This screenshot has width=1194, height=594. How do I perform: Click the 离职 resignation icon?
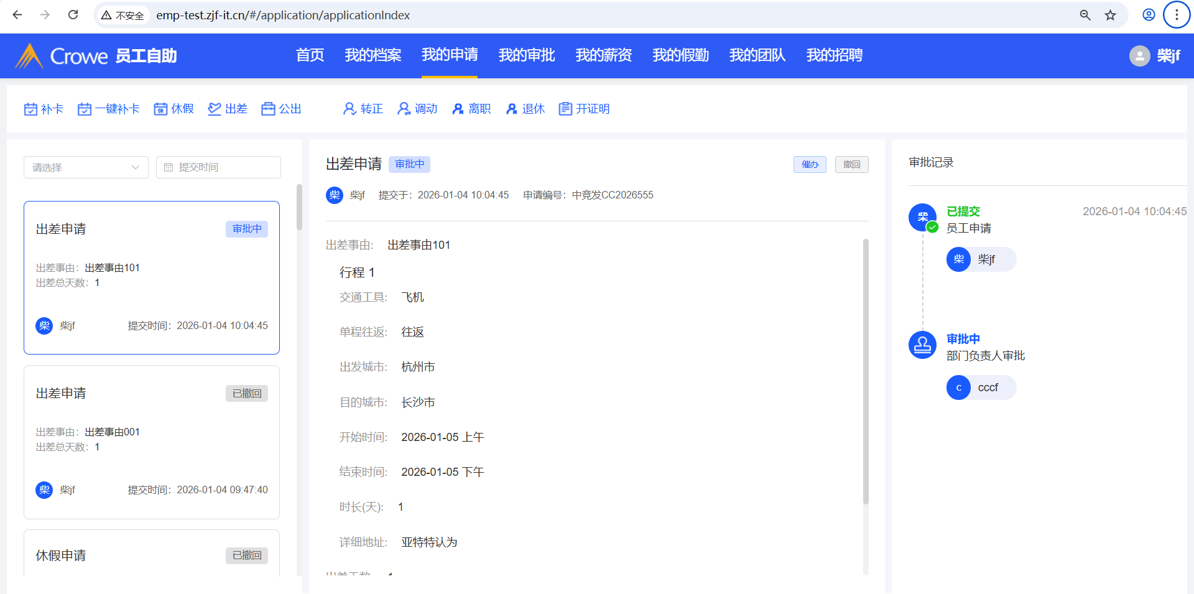coord(458,109)
